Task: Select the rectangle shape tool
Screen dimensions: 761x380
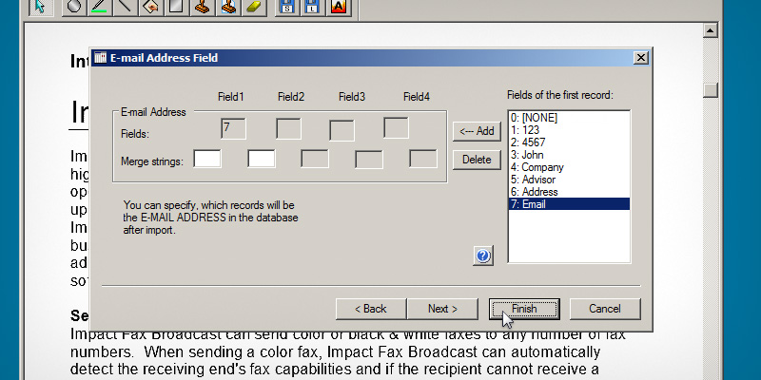Action: [175, 8]
